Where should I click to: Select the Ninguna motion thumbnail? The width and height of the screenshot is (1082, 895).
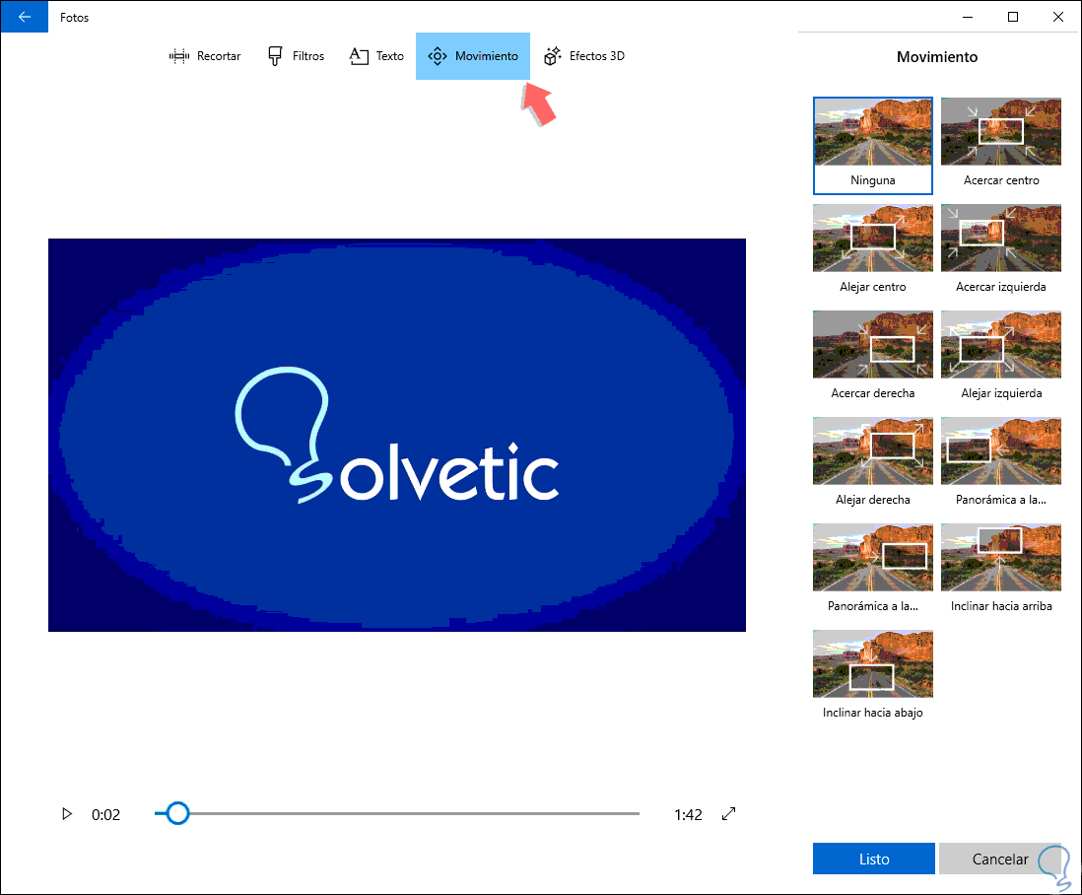tap(873, 146)
